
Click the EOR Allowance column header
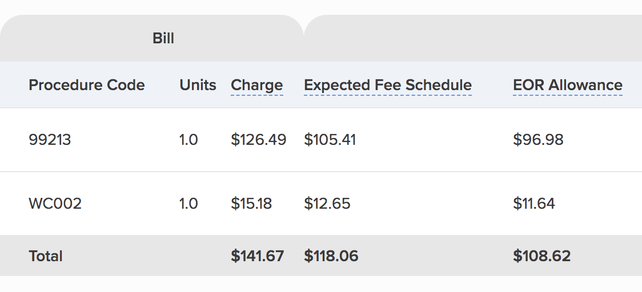pos(567,86)
